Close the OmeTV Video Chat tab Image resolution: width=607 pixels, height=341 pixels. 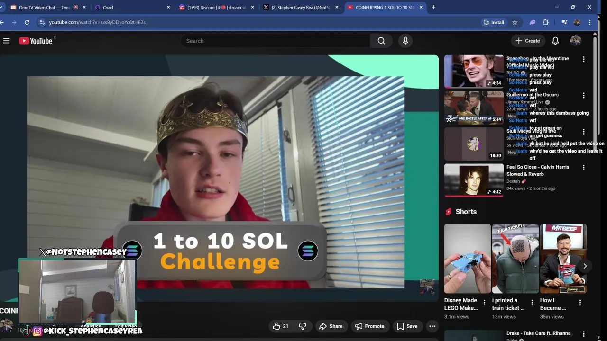84,7
